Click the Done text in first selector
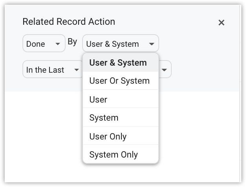 point(36,44)
